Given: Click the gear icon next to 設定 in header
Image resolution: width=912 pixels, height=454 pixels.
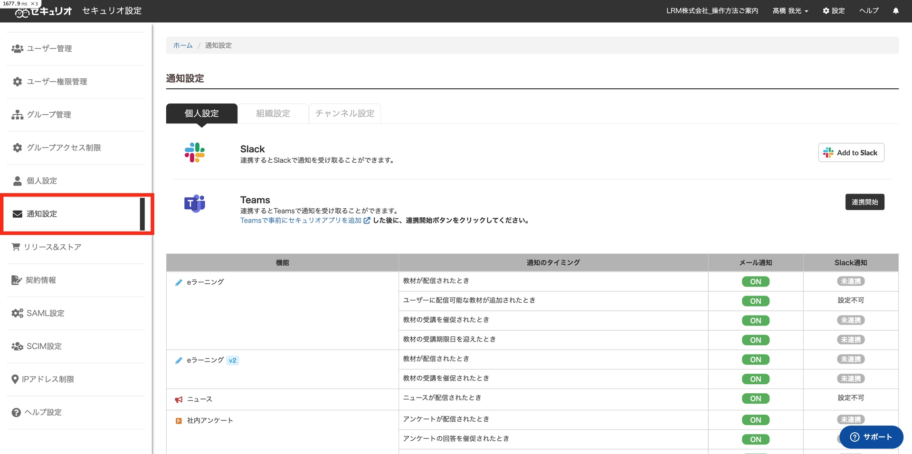Looking at the screenshot, I should (x=826, y=11).
